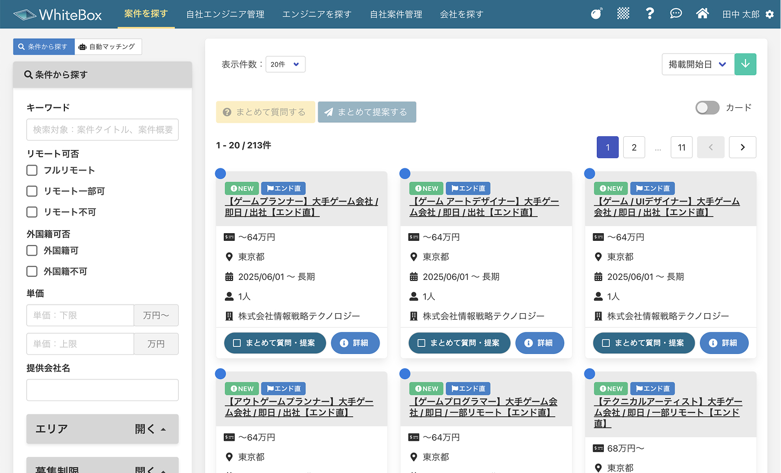Click location pin icon on UIデザイナー card
The height and width of the screenshot is (473, 781).
point(598,257)
